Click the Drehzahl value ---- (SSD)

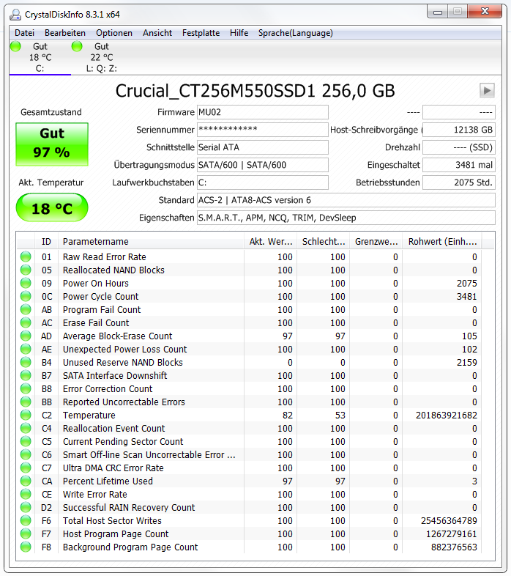pos(458,147)
